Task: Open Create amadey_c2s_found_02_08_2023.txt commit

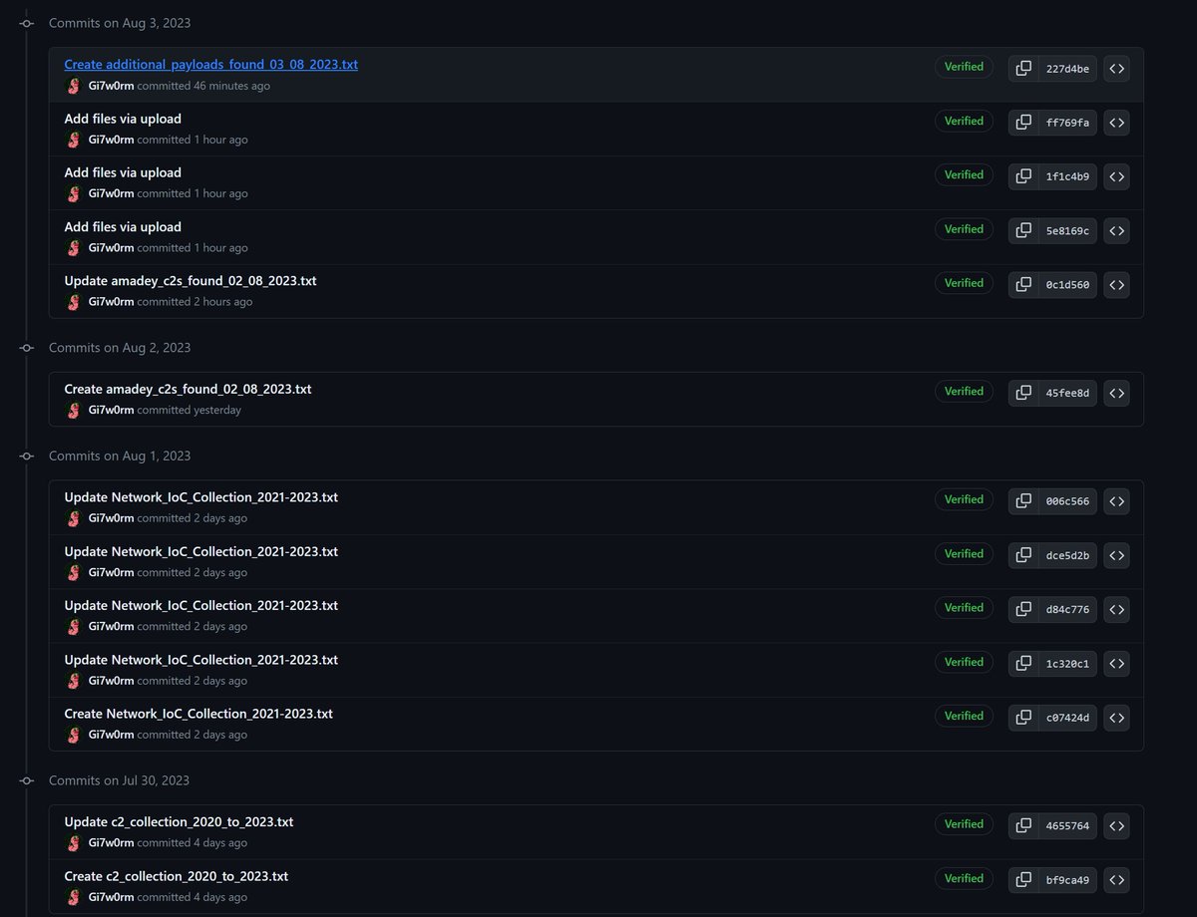Action: [x=188, y=389]
